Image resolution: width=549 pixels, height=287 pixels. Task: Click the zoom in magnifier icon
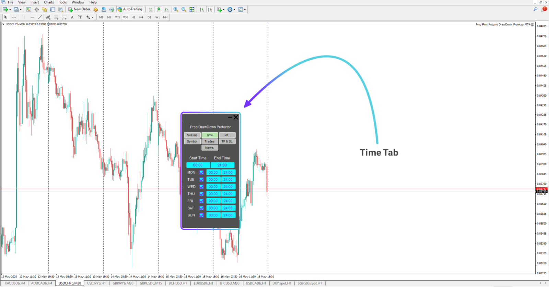[176, 10]
